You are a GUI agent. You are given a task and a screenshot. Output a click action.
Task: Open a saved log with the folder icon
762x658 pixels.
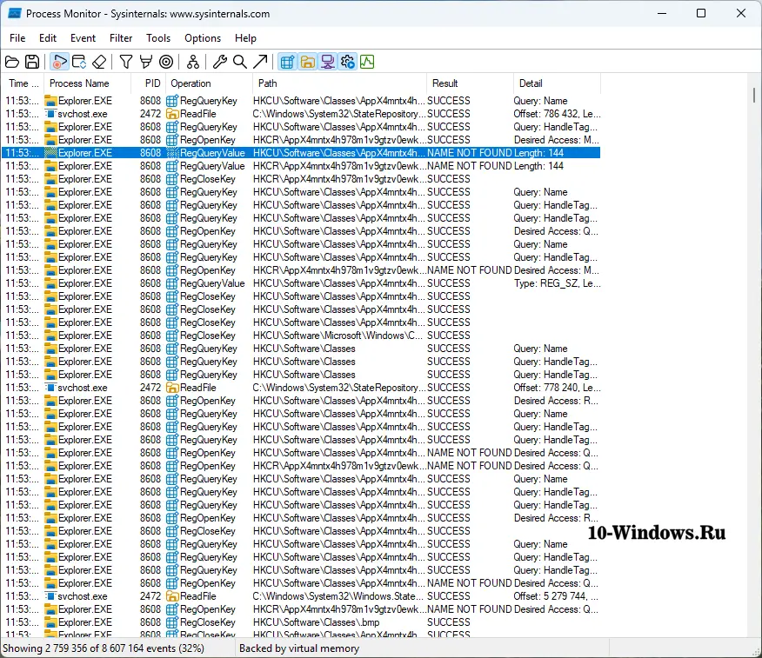[x=12, y=63]
